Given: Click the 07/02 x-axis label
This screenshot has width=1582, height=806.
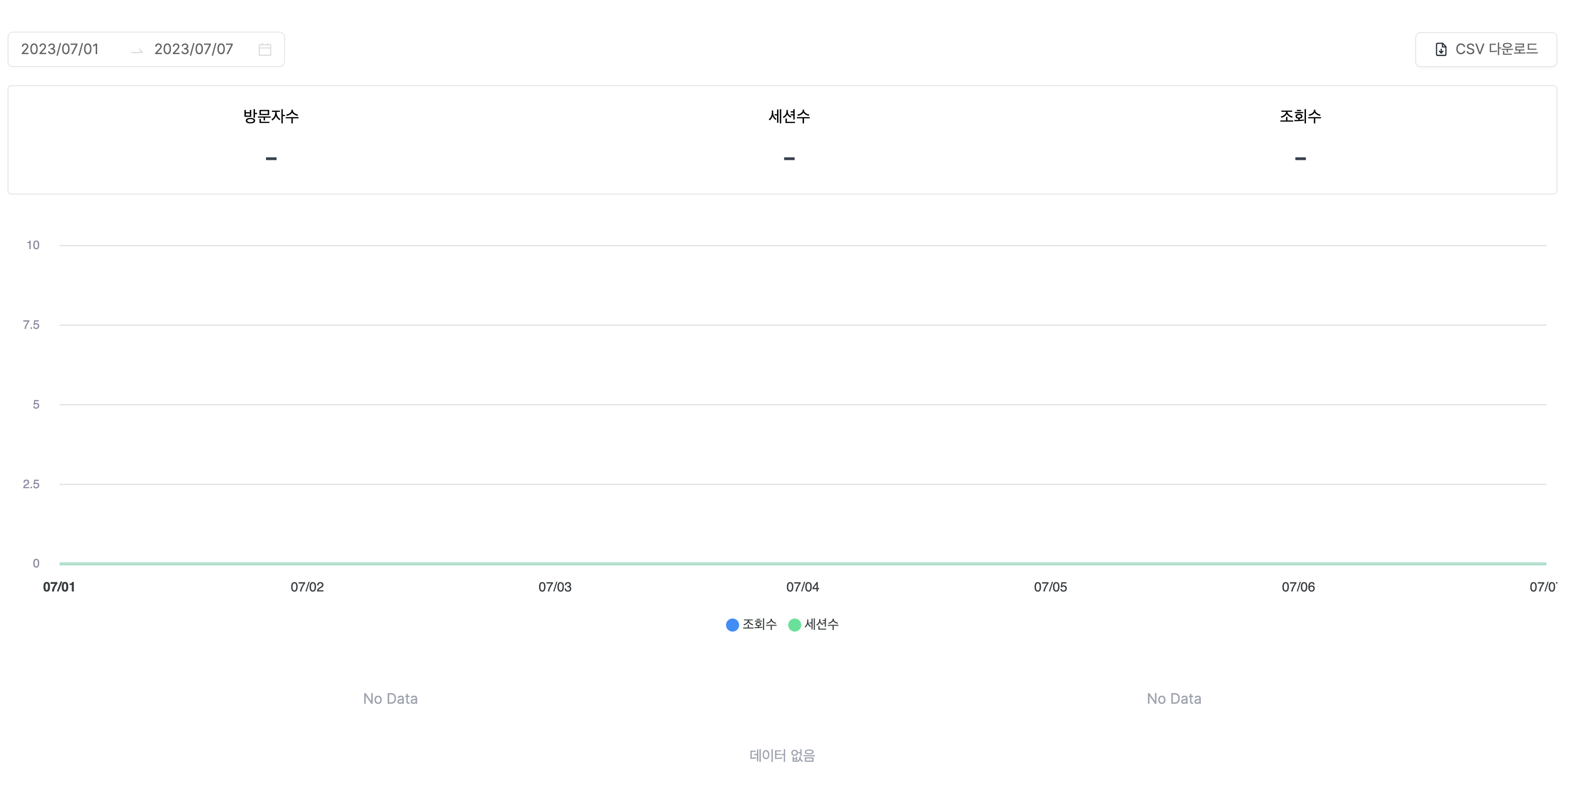Looking at the screenshot, I should (307, 586).
